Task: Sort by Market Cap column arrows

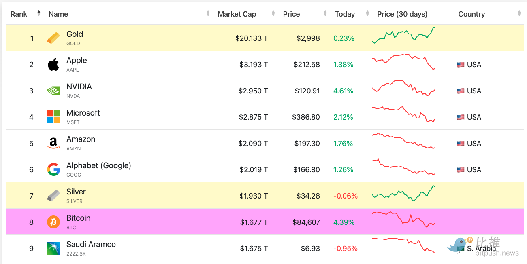Action: (x=273, y=13)
